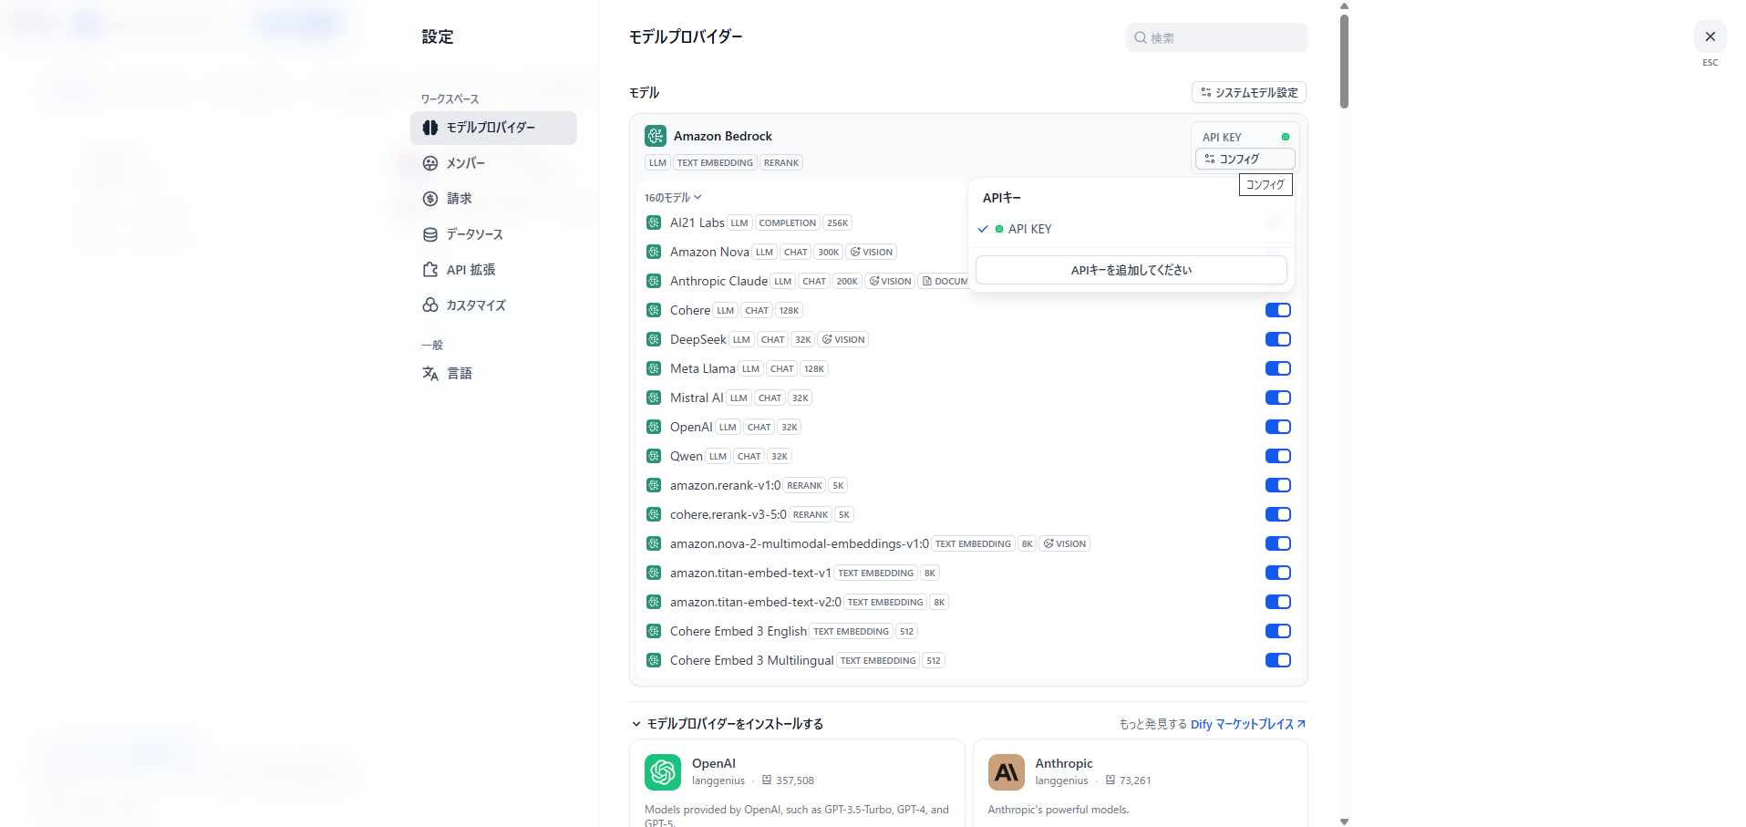
Task: Open the コンフィグ dropdown for Amazon Bedrock
Action: [1245, 159]
